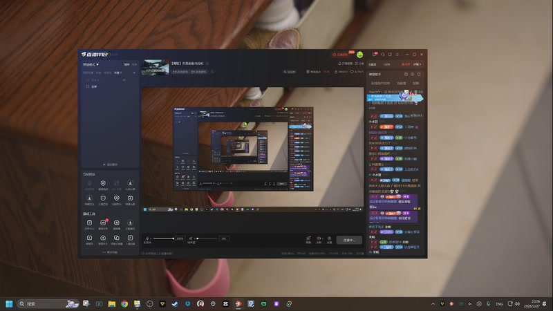Open the download tool in 基础工具 first row

click(130, 224)
